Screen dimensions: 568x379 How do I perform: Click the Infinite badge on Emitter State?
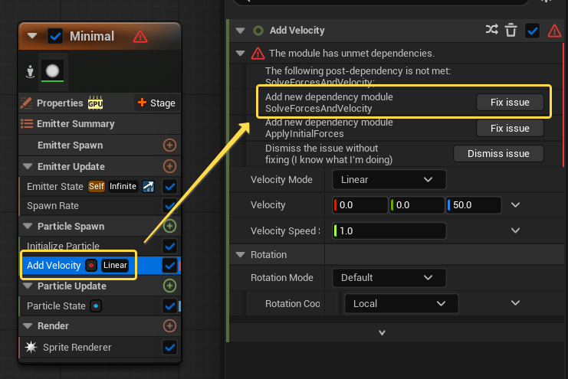pyautogui.click(x=123, y=186)
